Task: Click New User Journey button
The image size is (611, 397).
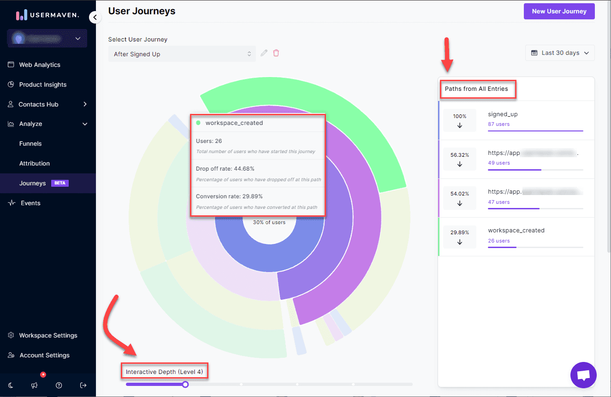Action: 559,12
